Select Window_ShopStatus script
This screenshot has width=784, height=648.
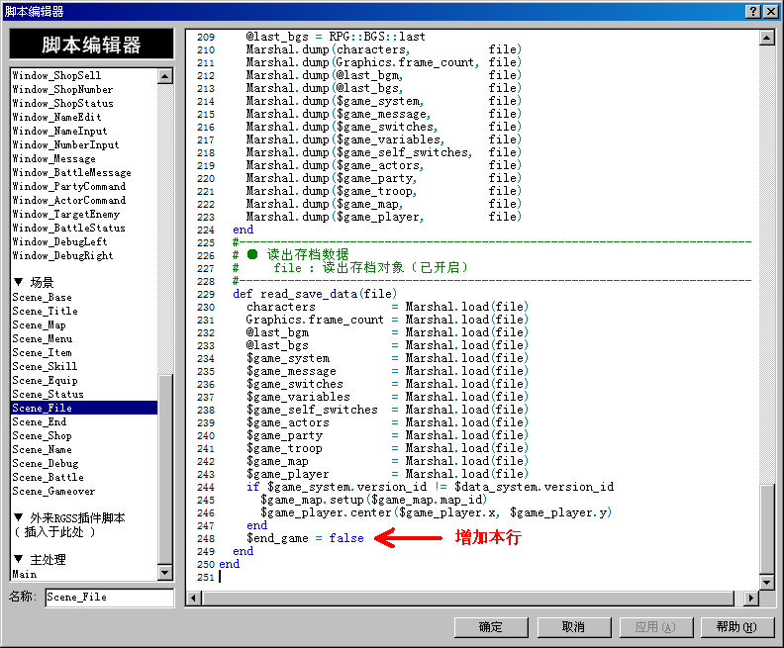tap(62, 104)
